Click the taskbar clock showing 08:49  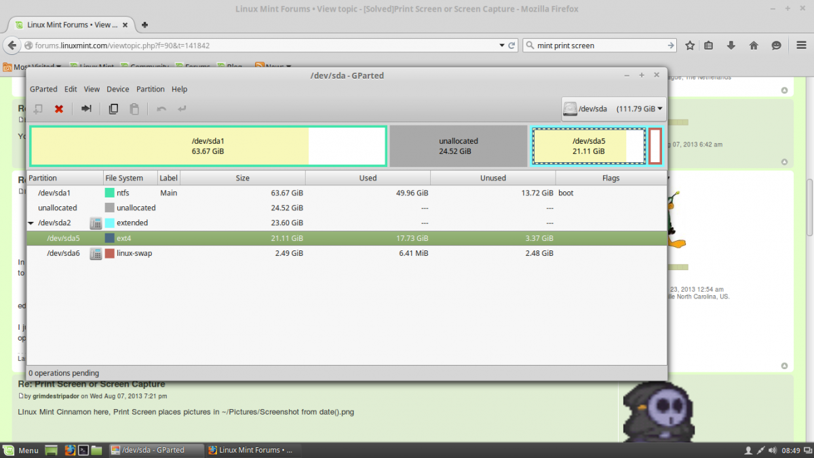tap(791, 450)
